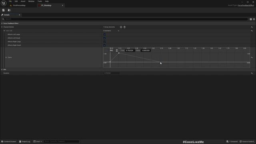Show the 1 Unsaved assets indicator
Image resolution: width=256 pixels, height=144 pixels.
click(x=232, y=142)
